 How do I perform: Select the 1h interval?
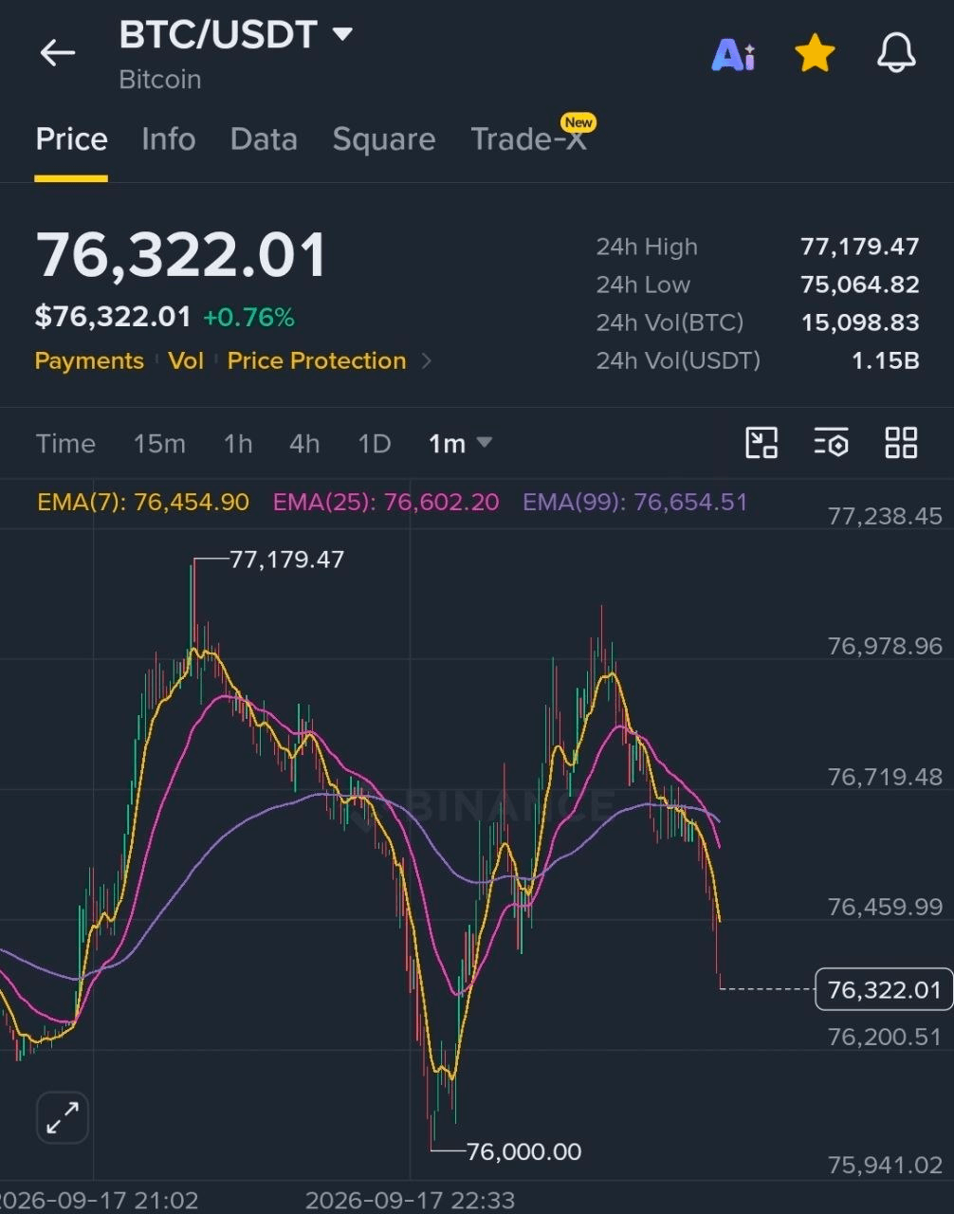[x=238, y=443]
